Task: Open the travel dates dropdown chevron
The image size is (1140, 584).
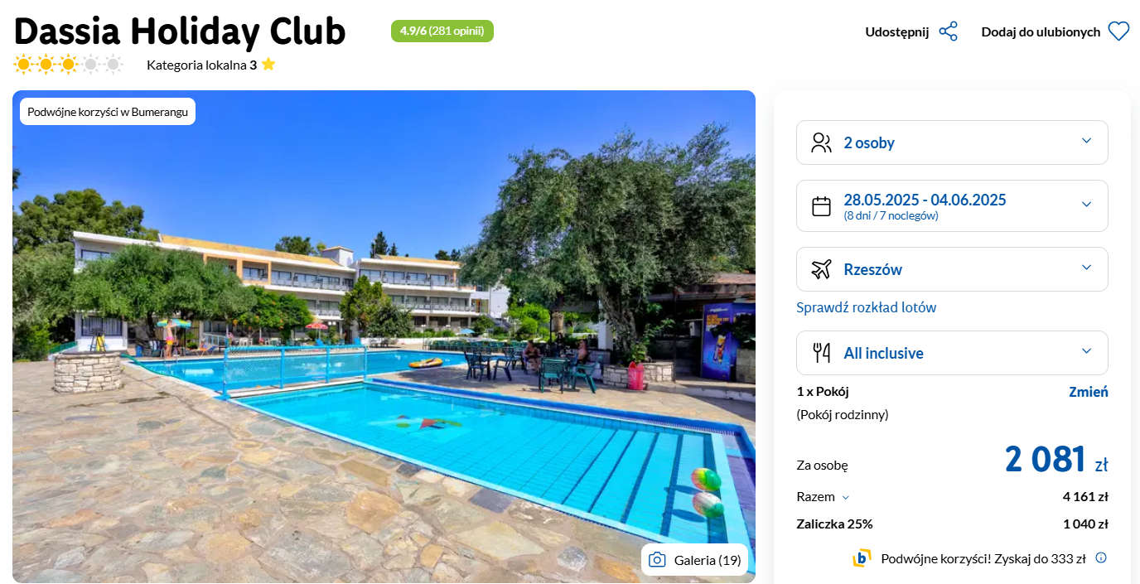Action: [1087, 204]
